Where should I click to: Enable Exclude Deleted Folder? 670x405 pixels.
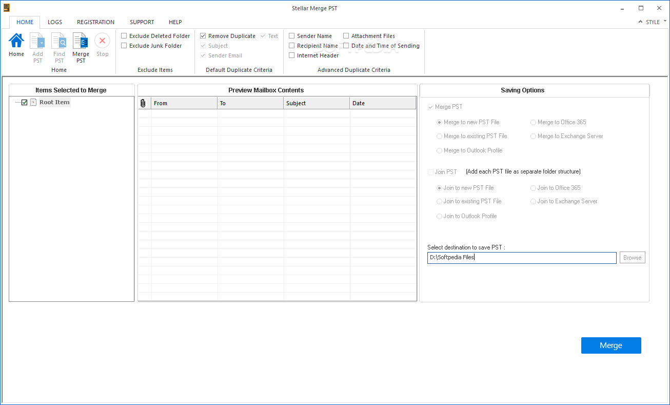[x=124, y=36]
